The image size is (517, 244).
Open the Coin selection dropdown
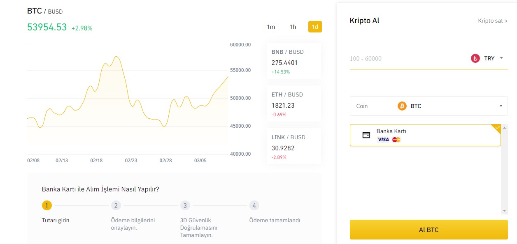tap(501, 106)
